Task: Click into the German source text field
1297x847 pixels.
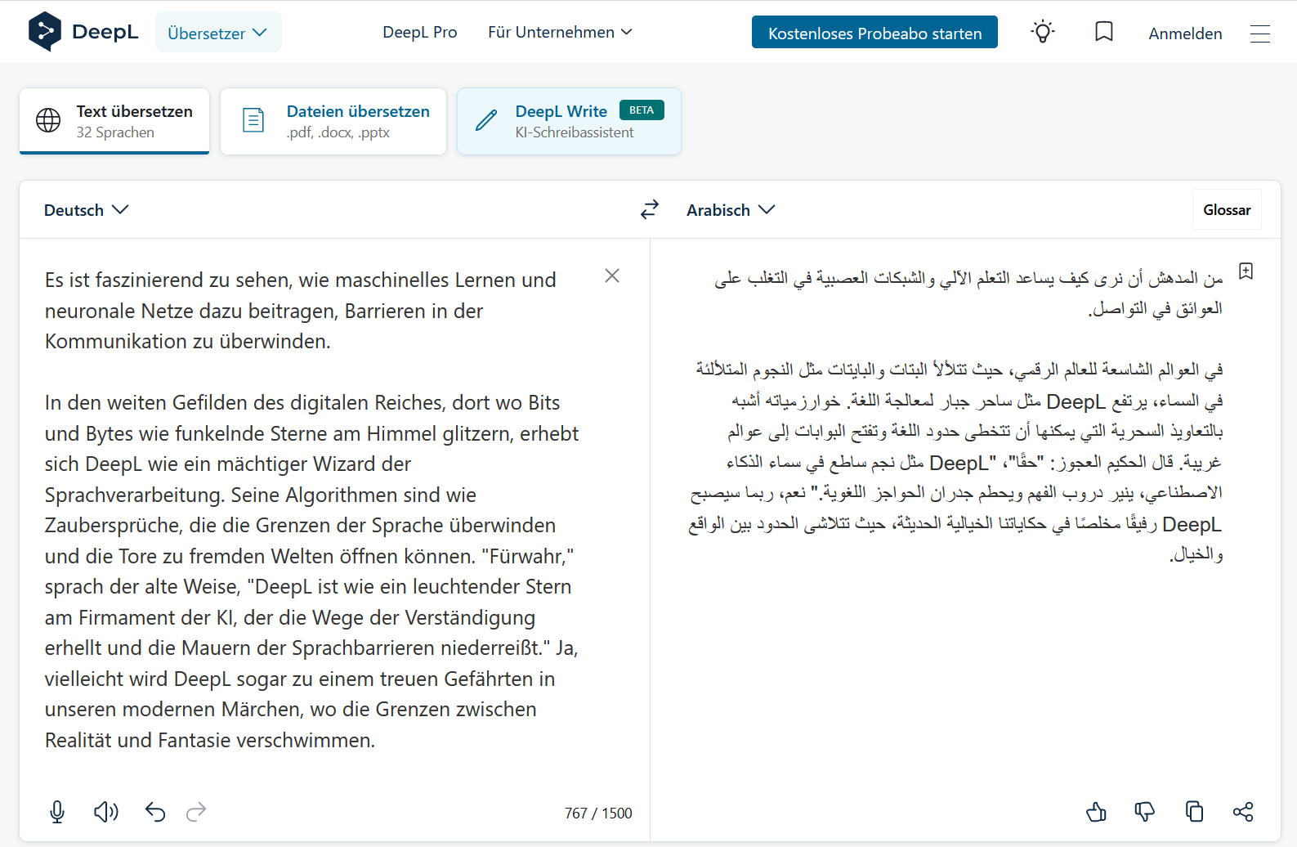Action: pos(312,509)
